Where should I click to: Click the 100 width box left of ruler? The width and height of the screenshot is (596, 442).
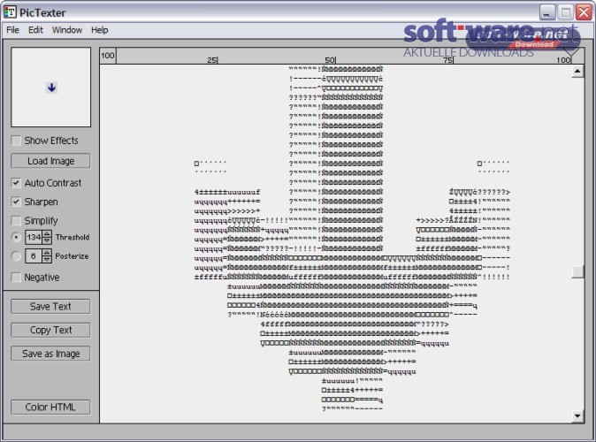108,56
